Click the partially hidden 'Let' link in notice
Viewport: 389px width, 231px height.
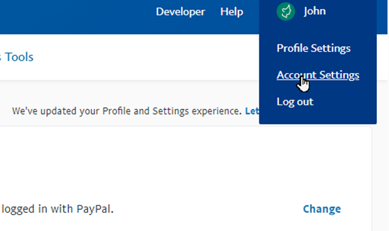[252, 111]
